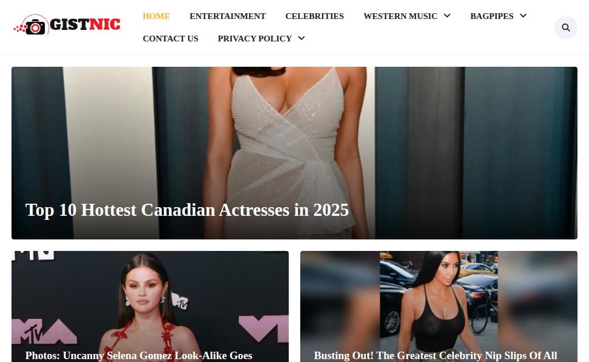The width and height of the screenshot is (589, 362).
Task: Open the Contact Us page
Action: 170,39
